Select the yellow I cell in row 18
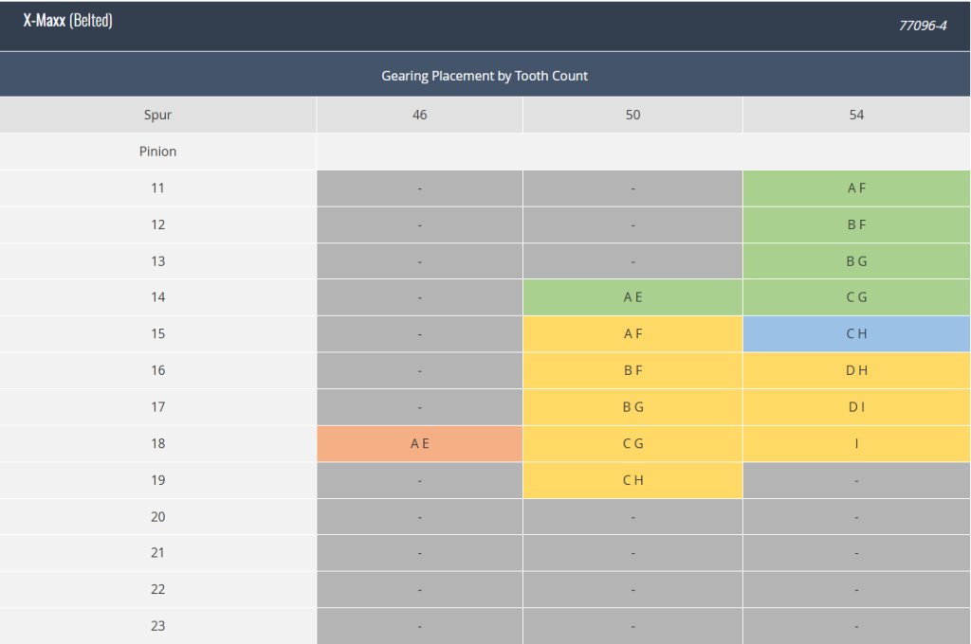 856,443
